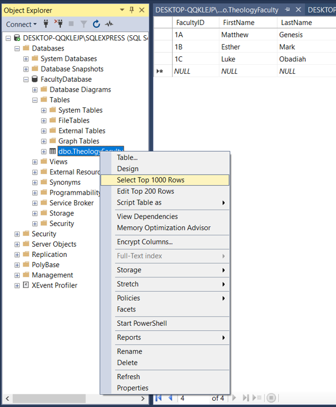
Task: Select the FacultyDatabase database icon
Action: pos(35,79)
